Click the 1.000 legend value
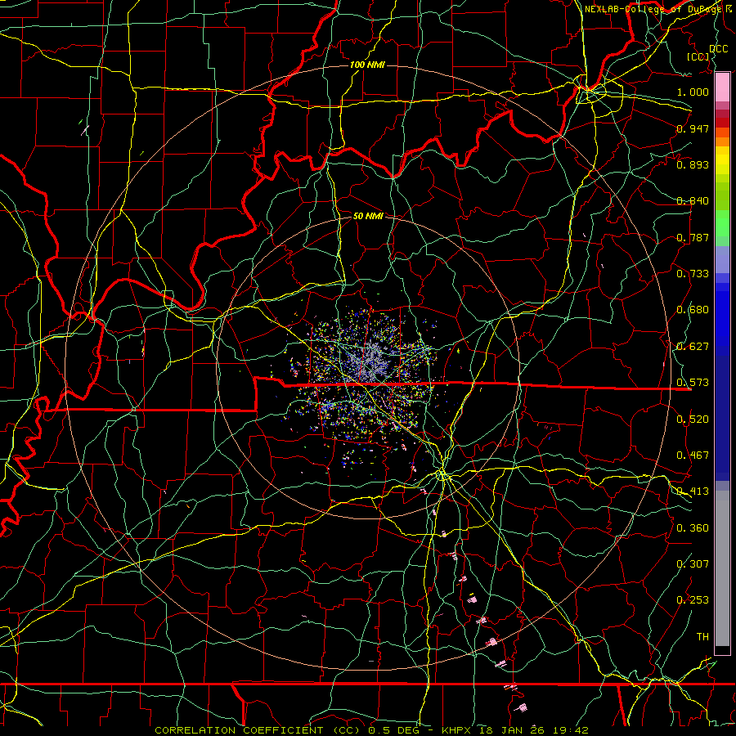The width and height of the screenshot is (736, 736). (x=693, y=92)
